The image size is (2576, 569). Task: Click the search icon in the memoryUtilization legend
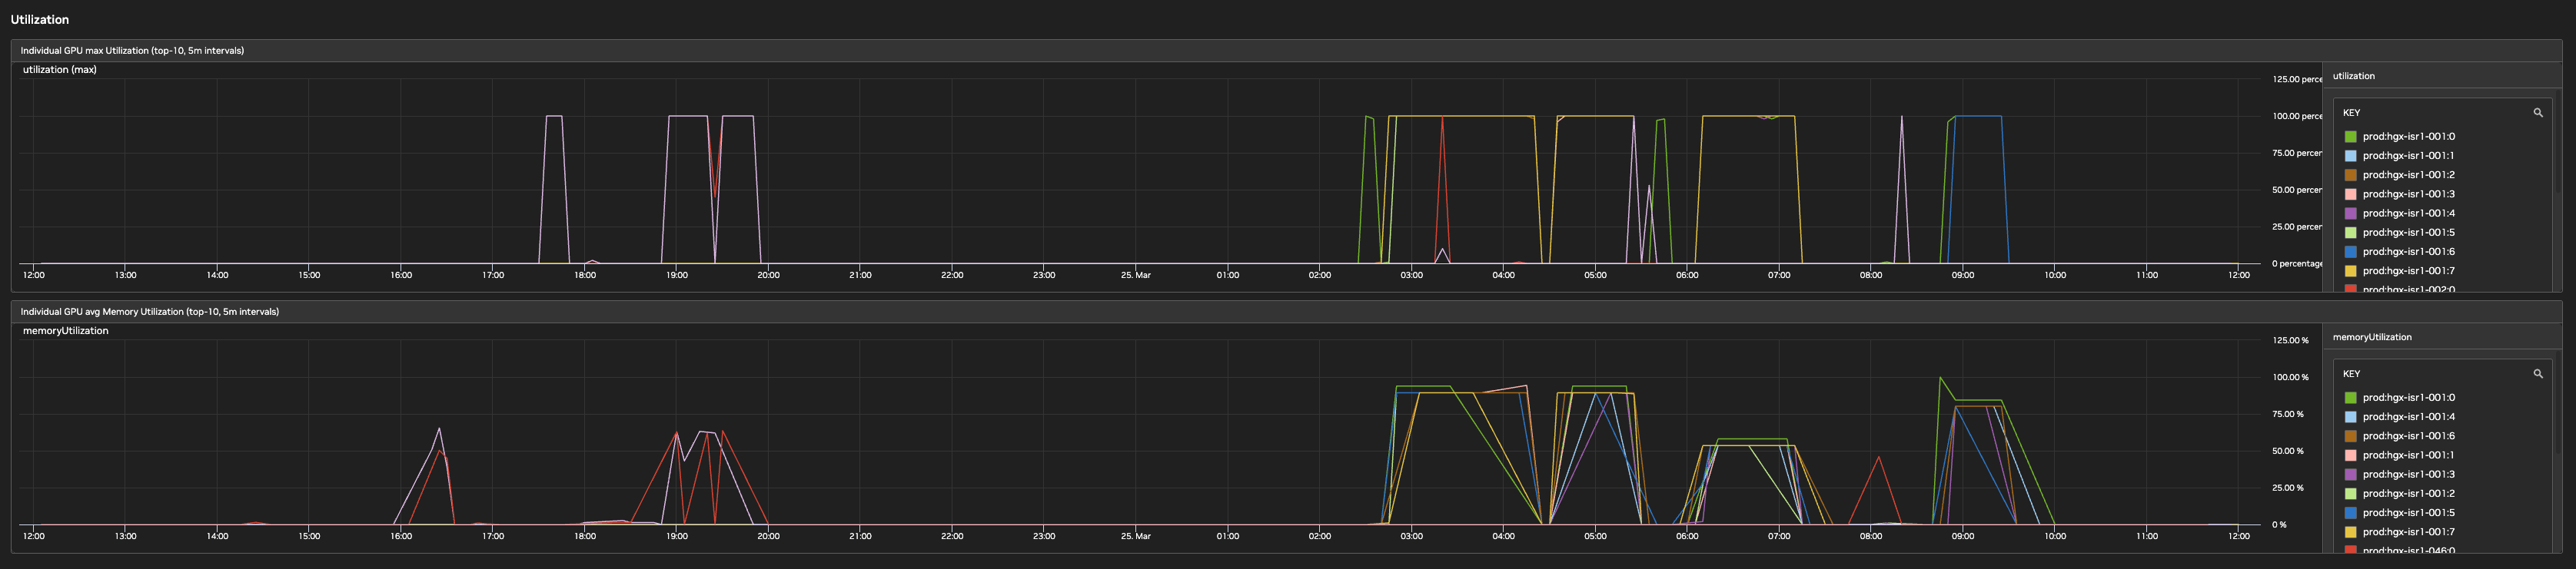tap(2537, 373)
